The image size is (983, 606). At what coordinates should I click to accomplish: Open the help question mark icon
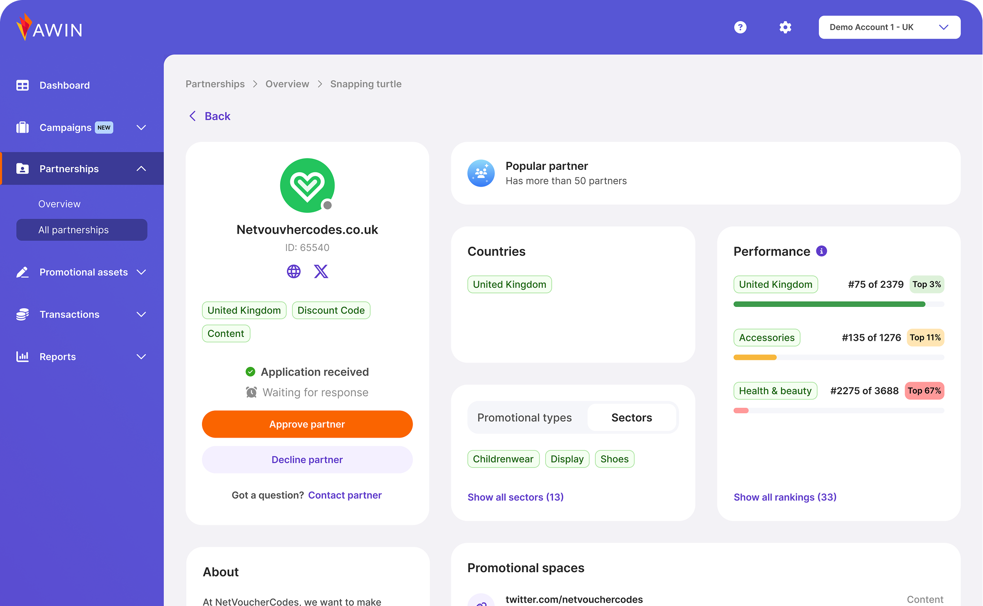740,27
